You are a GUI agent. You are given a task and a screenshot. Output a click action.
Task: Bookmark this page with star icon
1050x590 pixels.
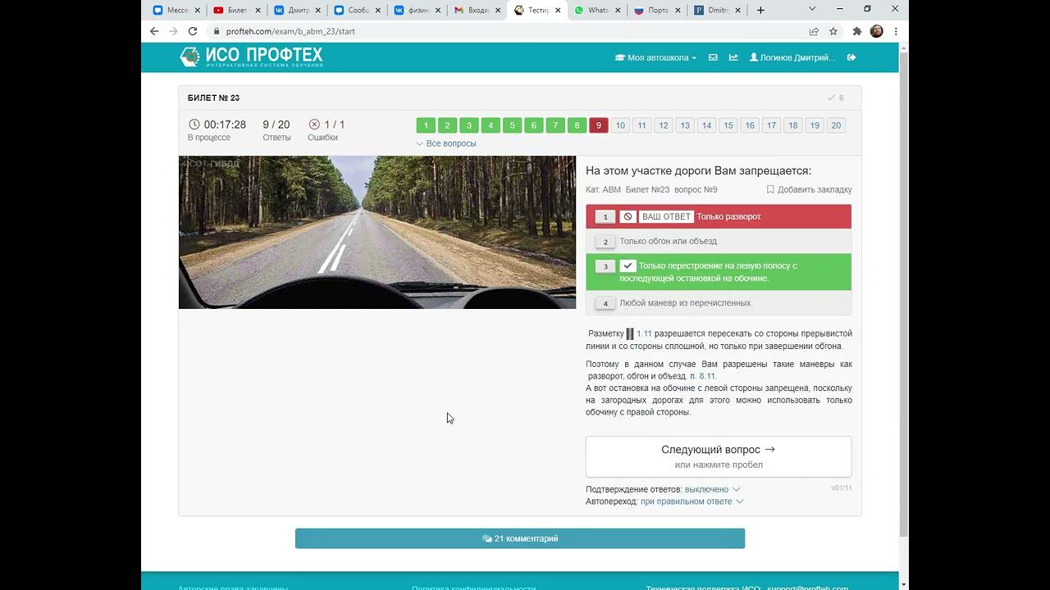pyautogui.click(x=833, y=31)
